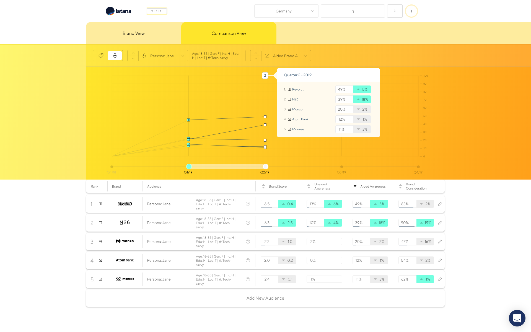Screen dimensions: 531x332
Task: Click the Revolut logo in table
Action: (125, 204)
